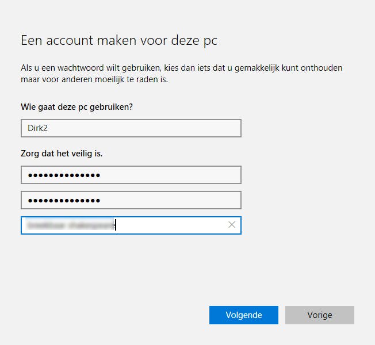This screenshot has height=345, width=375.
Task: Click the empty space after the confirm password's dots
Action: tap(173, 200)
